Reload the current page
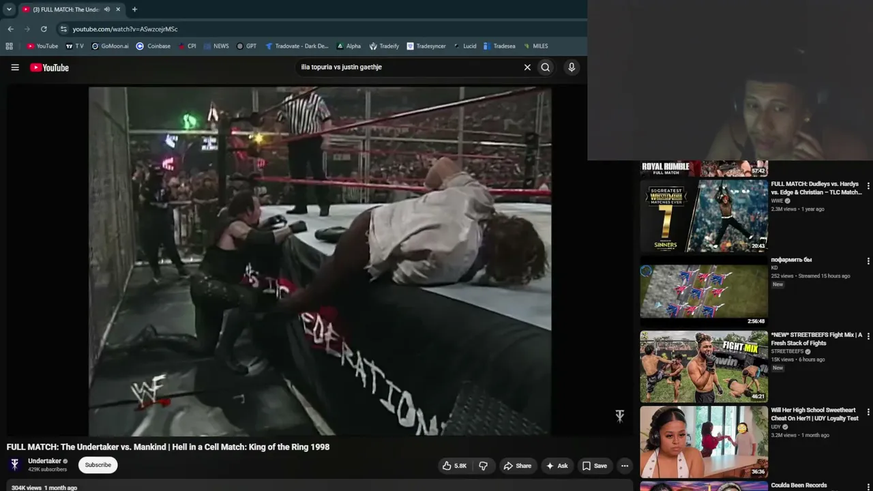The height and width of the screenshot is (491, 873). pyautogui.click(x=44, y=29)
